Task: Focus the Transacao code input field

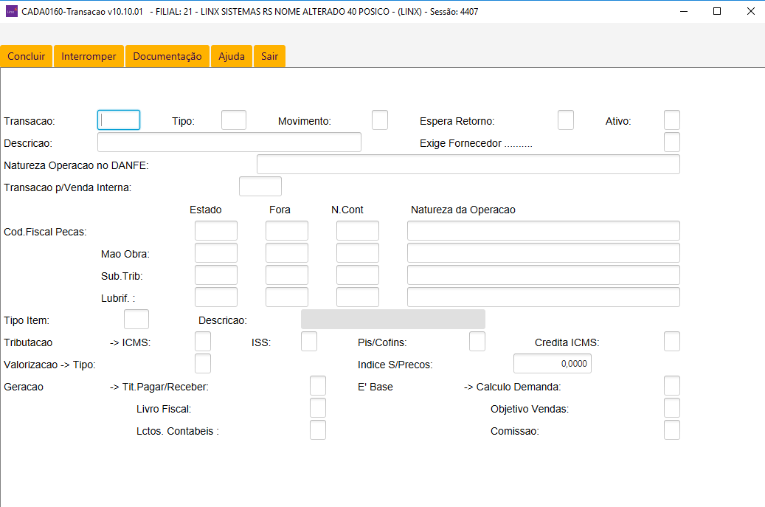Action: click(x=119, y=120)
